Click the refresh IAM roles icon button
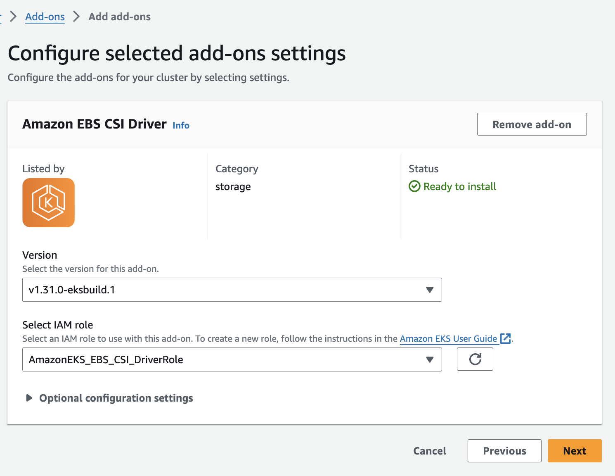The height and width of the screenshot is (476, 615). coord(475,359)
